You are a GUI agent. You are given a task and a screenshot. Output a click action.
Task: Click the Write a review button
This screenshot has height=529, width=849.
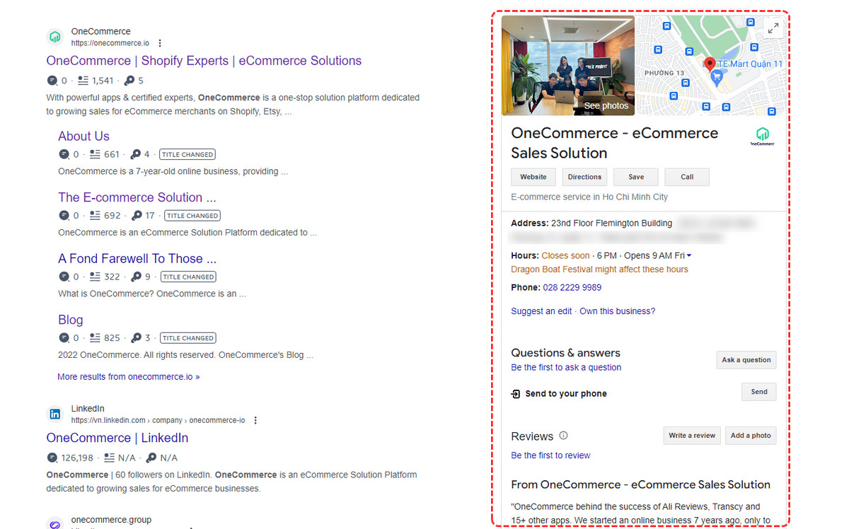(x=692, y=436)
